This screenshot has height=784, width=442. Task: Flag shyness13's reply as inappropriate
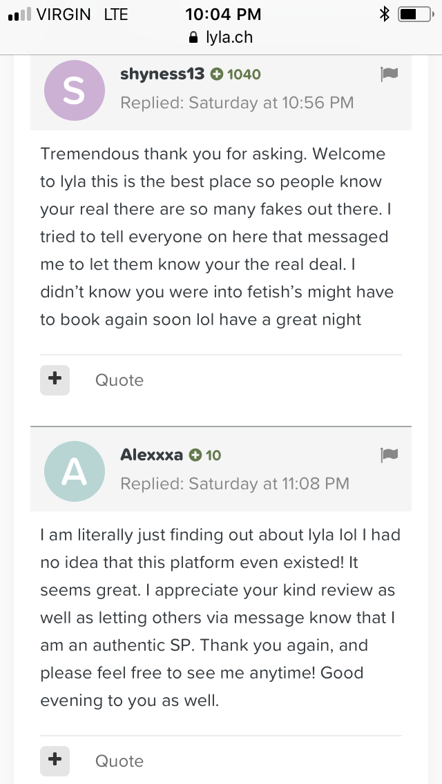pos(389,75)
